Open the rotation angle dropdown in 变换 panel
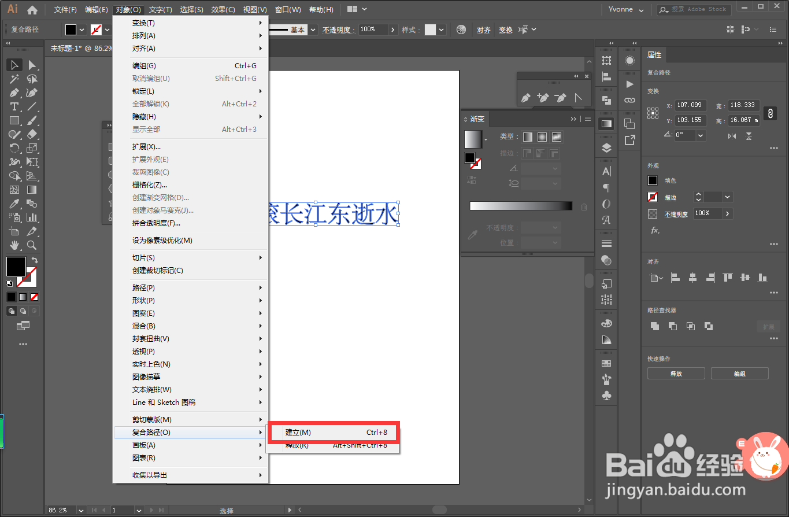789x517 pixels. (x=701, y=135)
